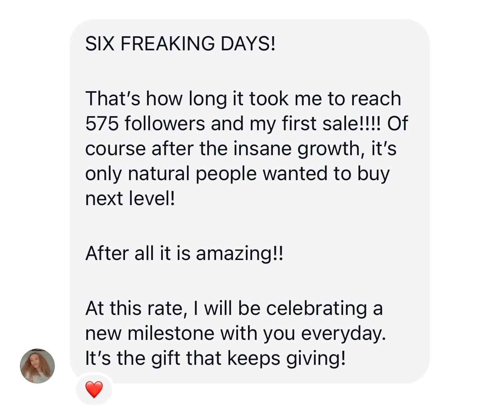Viewport: 486px width, 416px height.
Task: Click the line "After all it is amazing!!"
Action: (x=184, y=253)
